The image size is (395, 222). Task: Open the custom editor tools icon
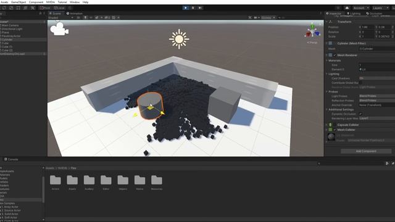coord(33,8)
